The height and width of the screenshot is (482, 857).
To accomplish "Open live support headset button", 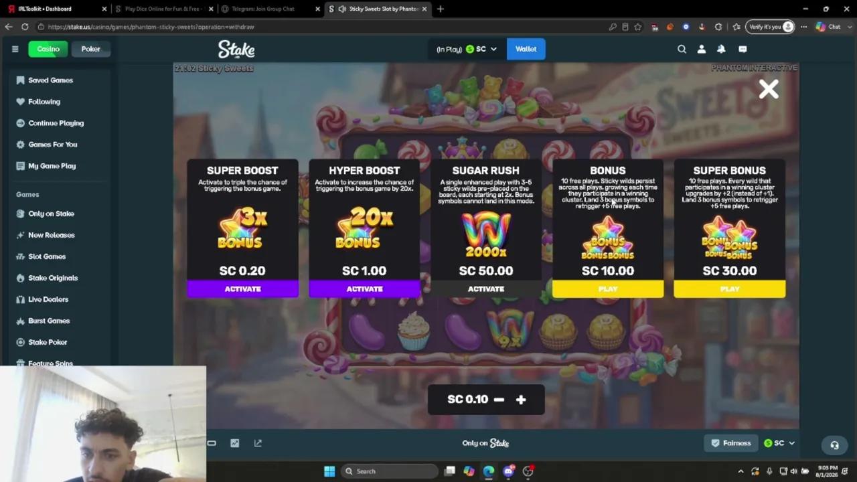I will tap(834, 445).
